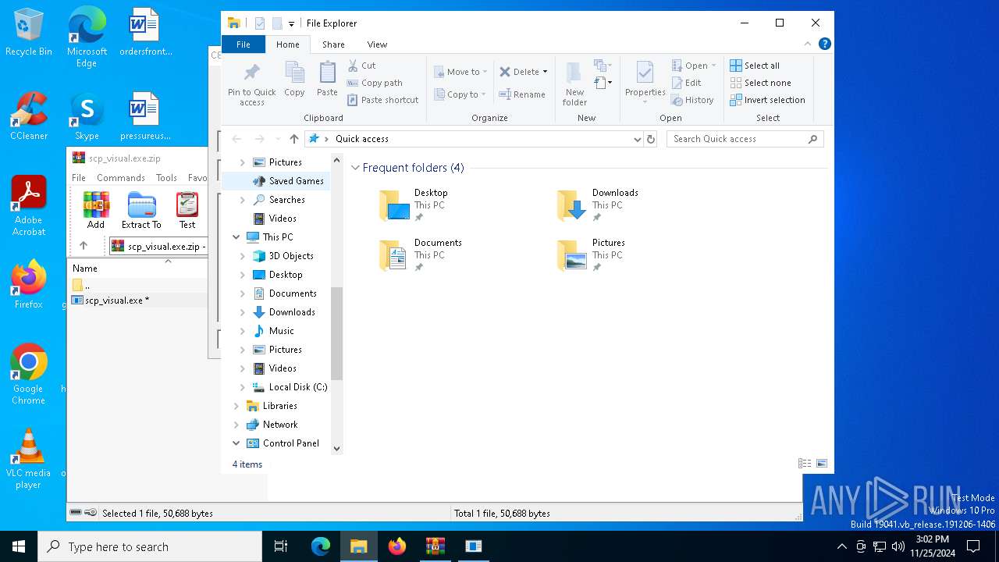This screenshot has width=999, height=562.
Task: Click WinRAR Test toolbar icon
Action: [x=187, y=211]
